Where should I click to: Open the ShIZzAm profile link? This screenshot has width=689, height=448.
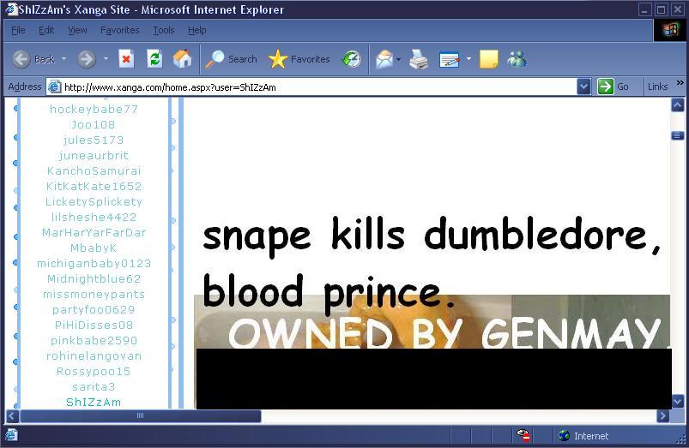94,402
